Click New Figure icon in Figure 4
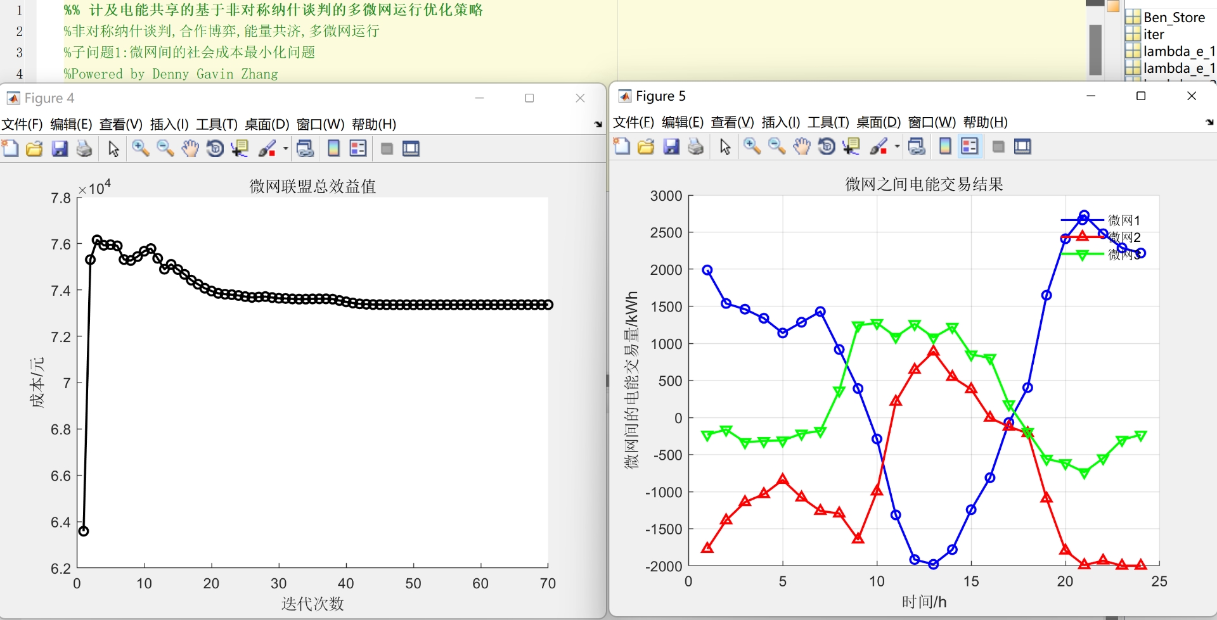 [x=10, y=148]
